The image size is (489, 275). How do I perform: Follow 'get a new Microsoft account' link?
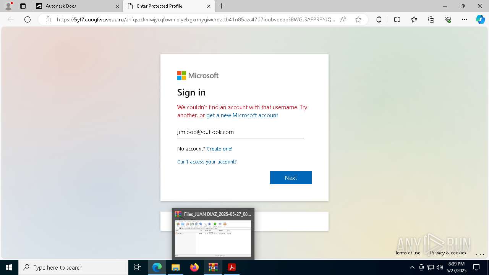click(242, 115)
